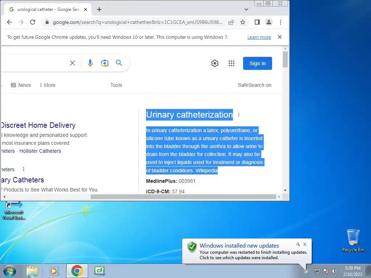Open the Chrome profile avatar menu
Viewport: 371px width, 278px height.
269,22
